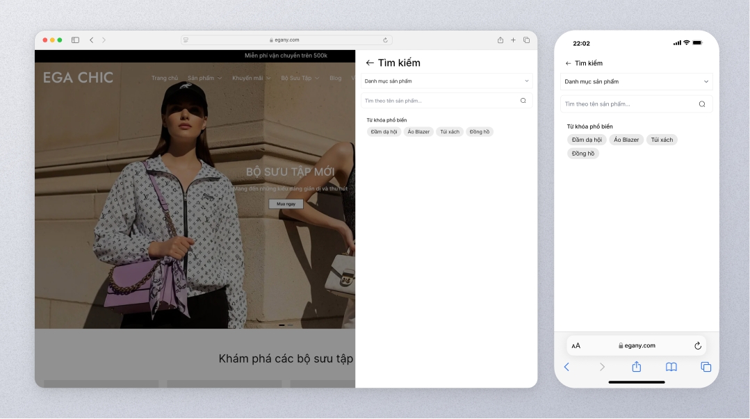Select desktop keyword tag Đầm dạ hội
The height and width of the screenshot is (419, 750).
pos(384,132)
